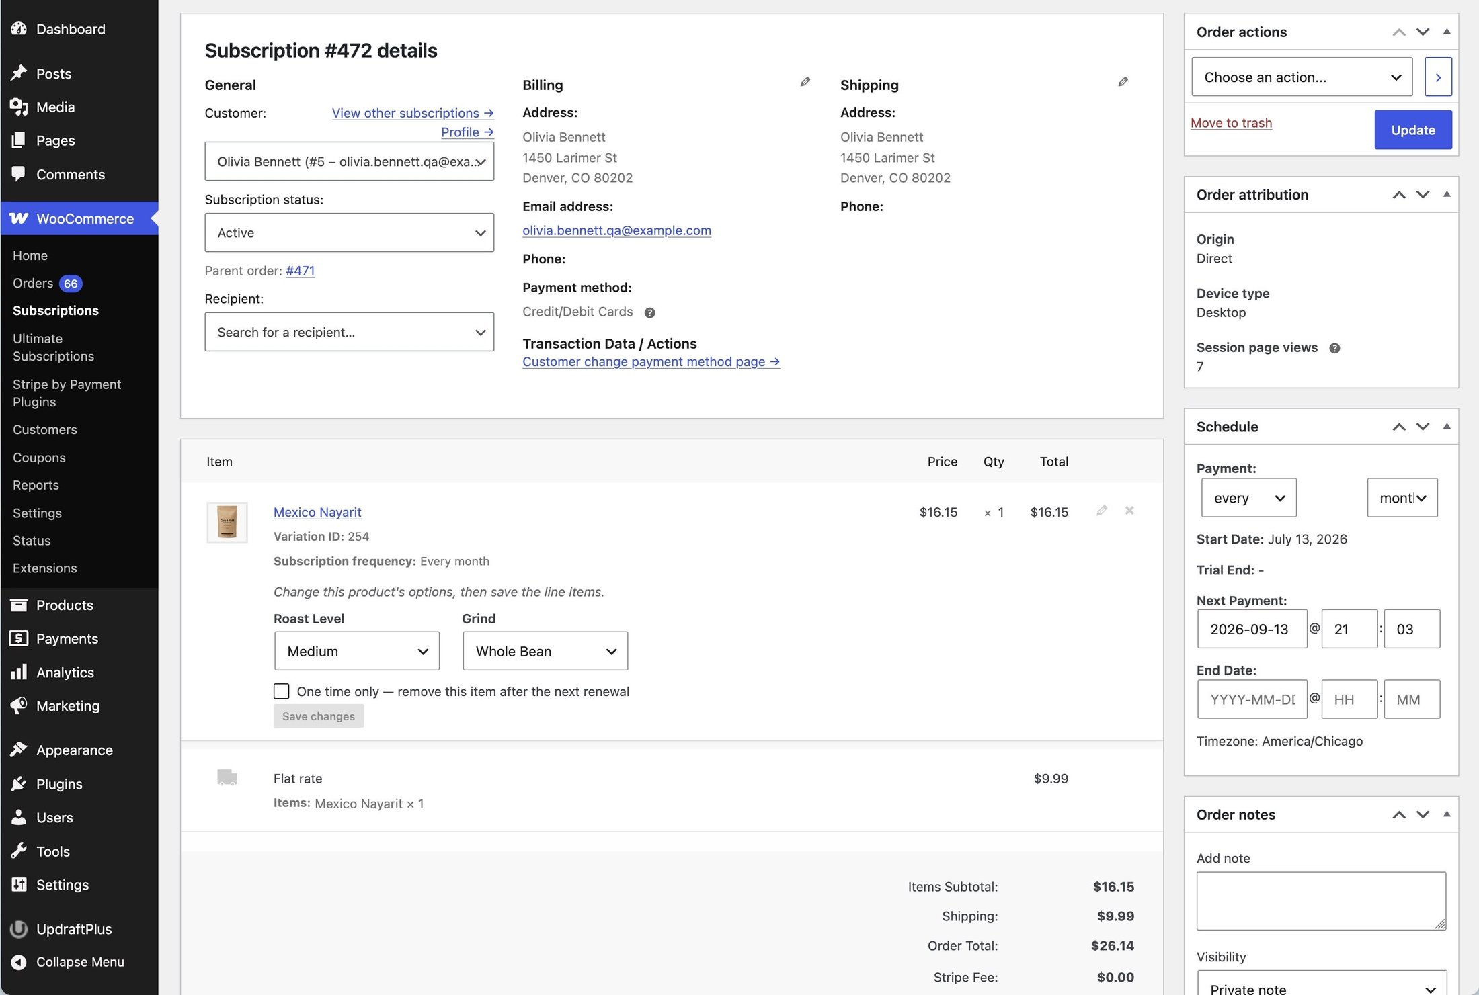Open customer Profile link

point(467,132)
